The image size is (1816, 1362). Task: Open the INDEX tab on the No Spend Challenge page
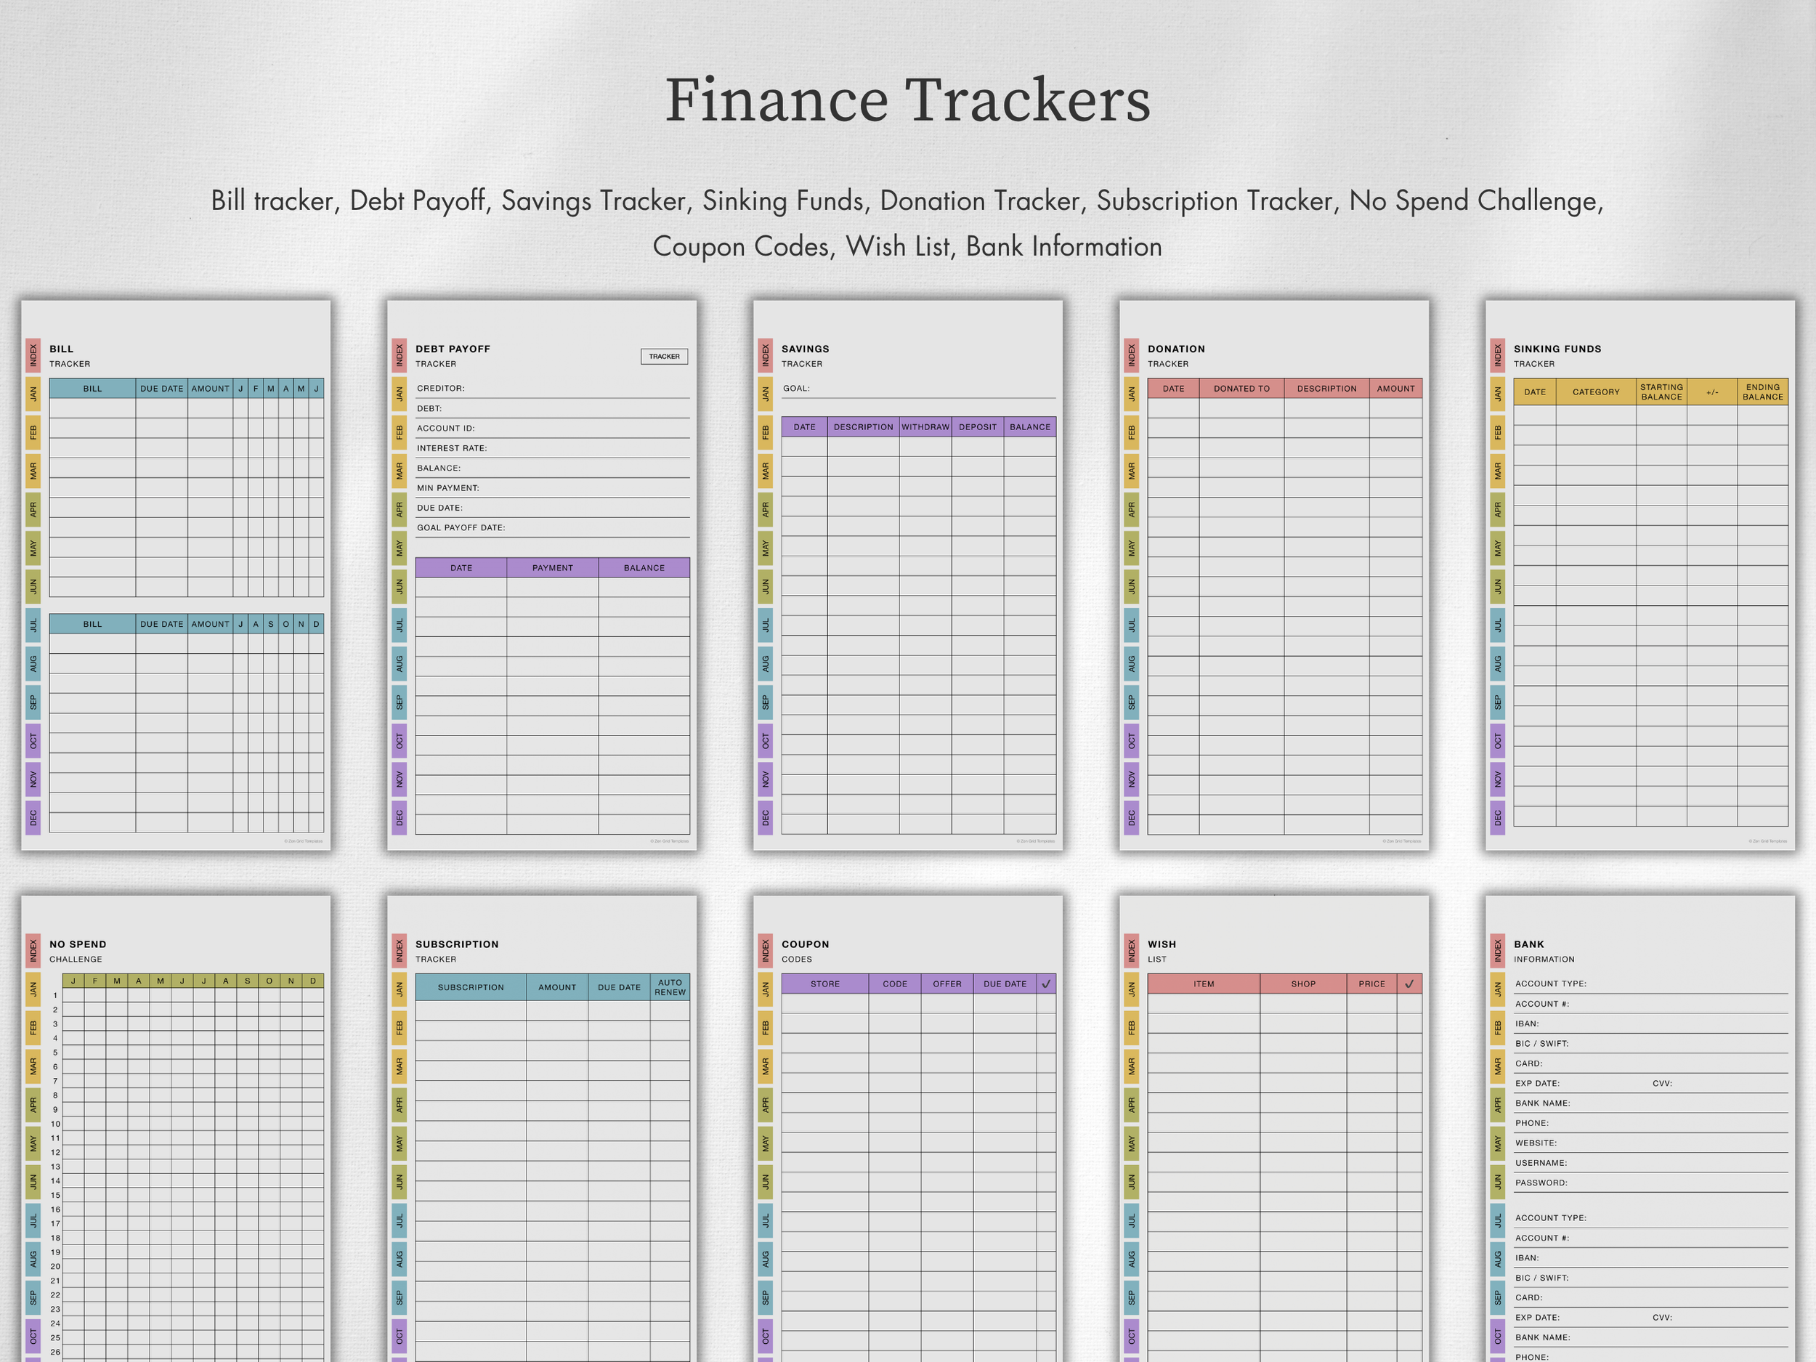click(33, 950)
